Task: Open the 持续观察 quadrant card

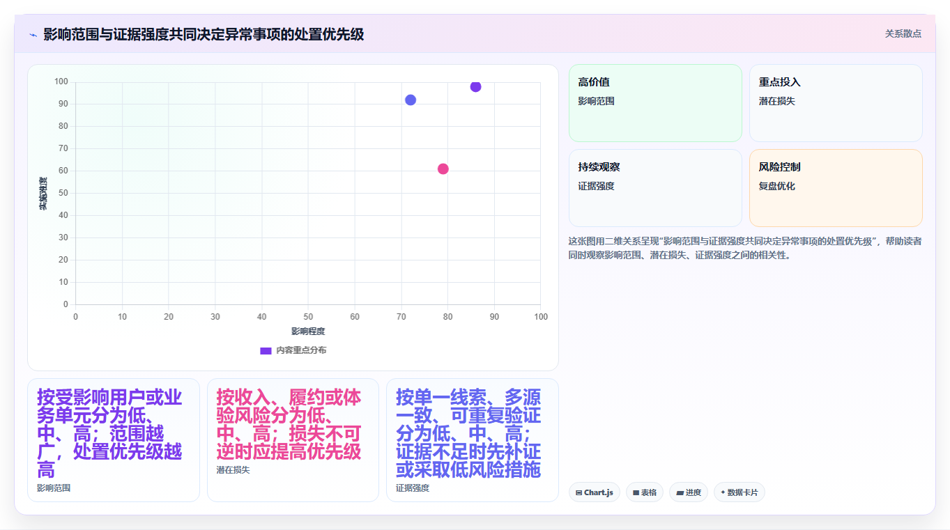Action: (655, 188)
